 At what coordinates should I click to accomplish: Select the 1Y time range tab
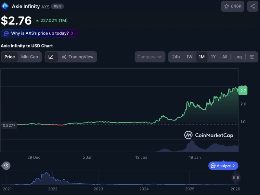tap(213, 57)
